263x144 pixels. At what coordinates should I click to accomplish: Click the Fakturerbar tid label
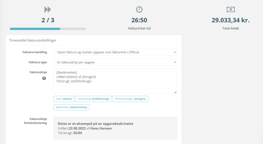(139, 28)
